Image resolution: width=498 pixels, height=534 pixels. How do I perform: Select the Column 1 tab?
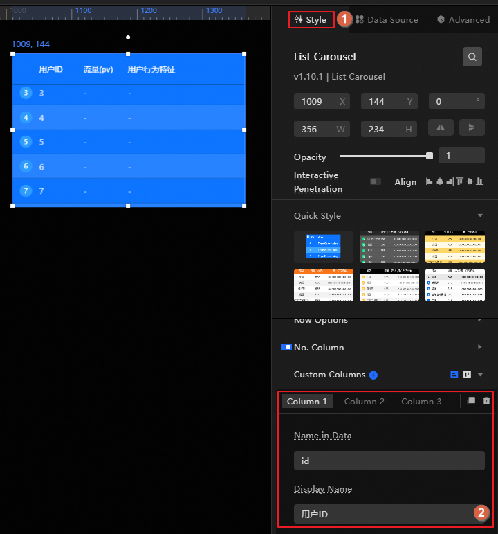[x=307, y=402]
